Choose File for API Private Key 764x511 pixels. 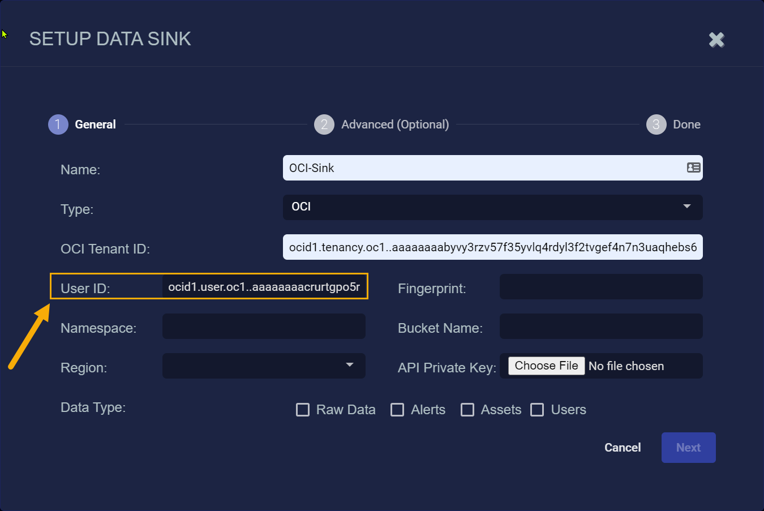coord(546,366)
